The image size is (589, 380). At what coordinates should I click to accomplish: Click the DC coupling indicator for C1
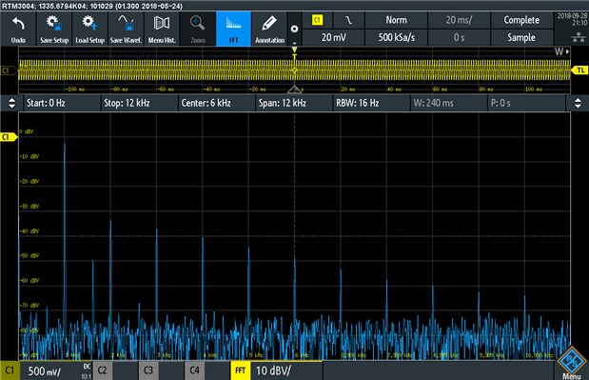pyautogui.click(x=87, y=367)
